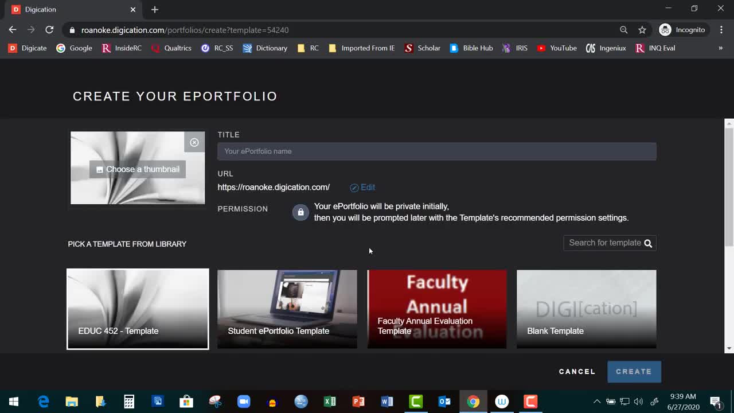Click the browser zoom magnifier icon
734x413 pixels.
point(624,30)
